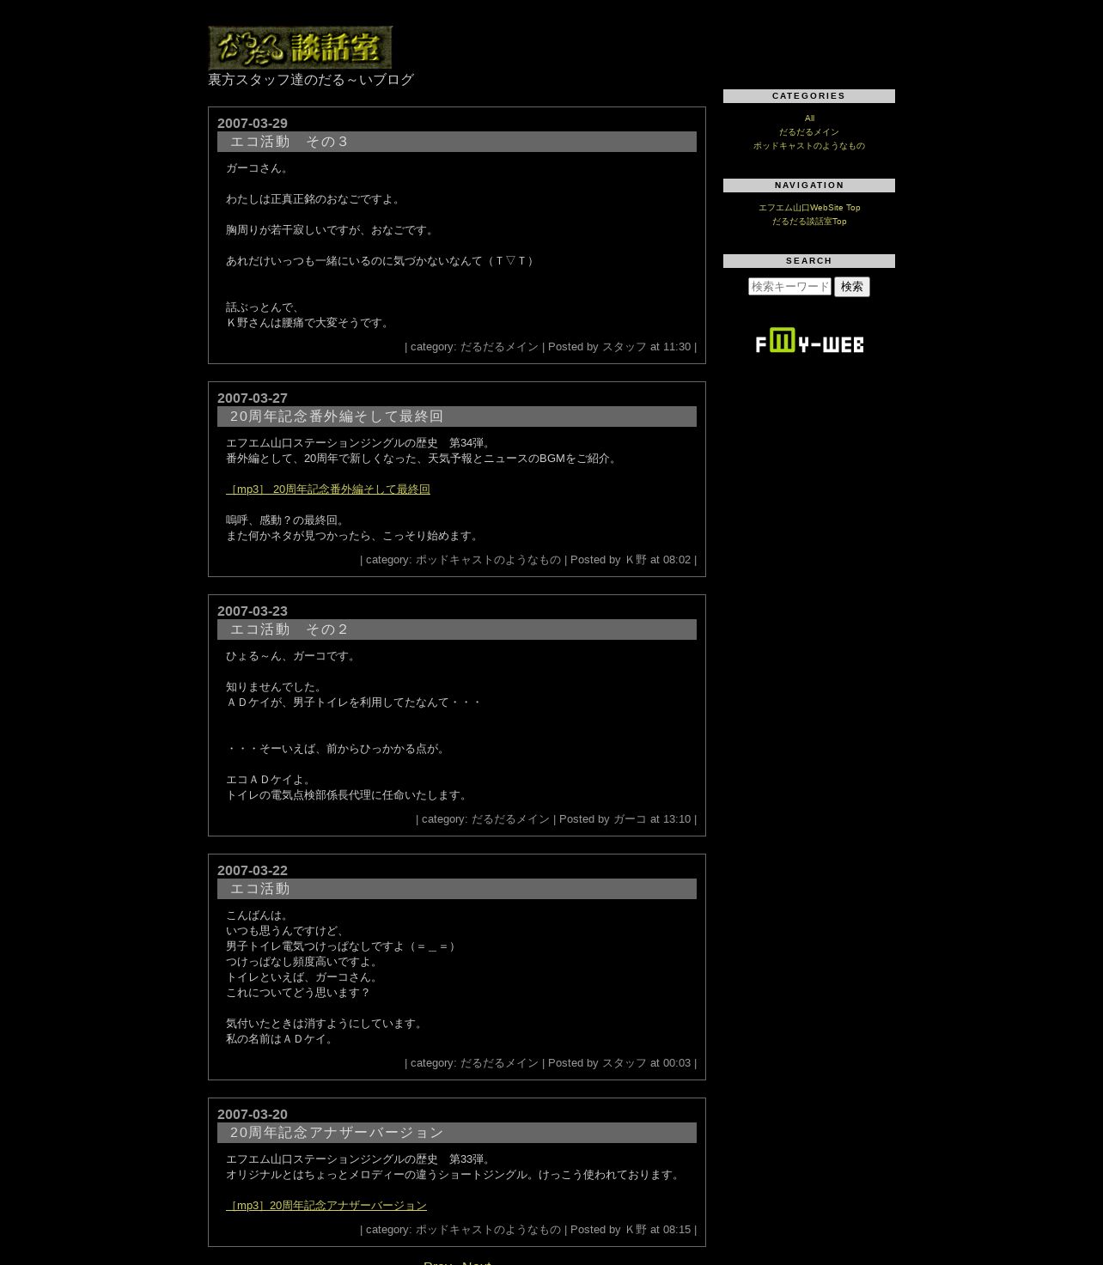Click the CATEGORIES sidebar heading
This screenshot has height=1265, width=1103.
[809, 96]
